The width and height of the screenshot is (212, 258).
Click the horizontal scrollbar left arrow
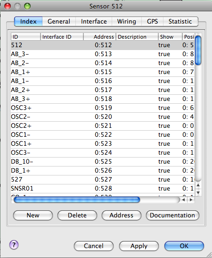[183, 200]
